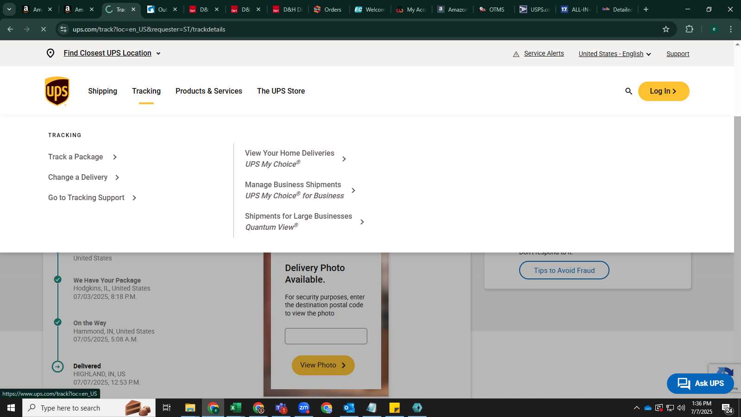Show hidden system tray icons
Image resolution: width=741 pixels, height=417 pixels.
pos(636,408)
